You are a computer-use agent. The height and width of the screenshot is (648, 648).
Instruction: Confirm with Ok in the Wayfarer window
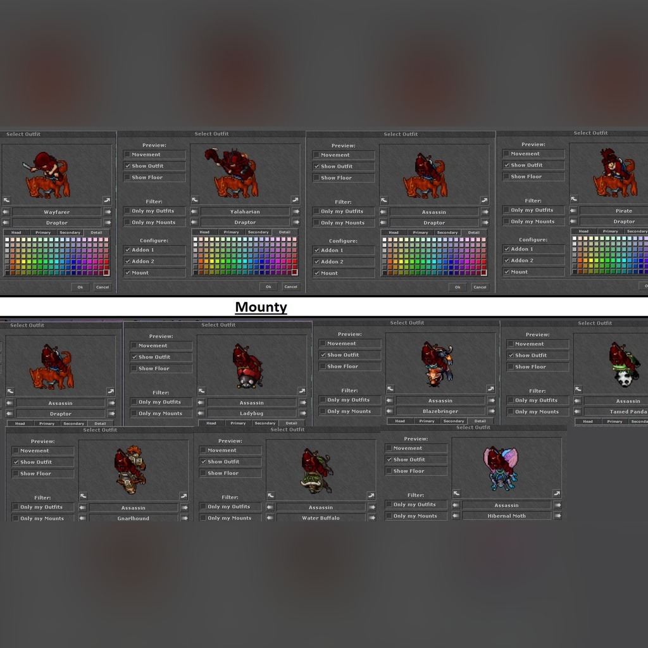click(80, 287)
